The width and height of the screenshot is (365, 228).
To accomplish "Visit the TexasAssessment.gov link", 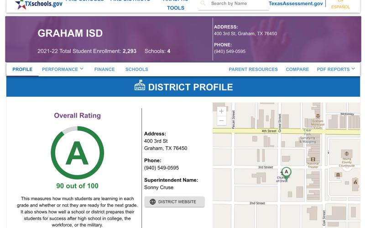I will click(x=296, y=4).
